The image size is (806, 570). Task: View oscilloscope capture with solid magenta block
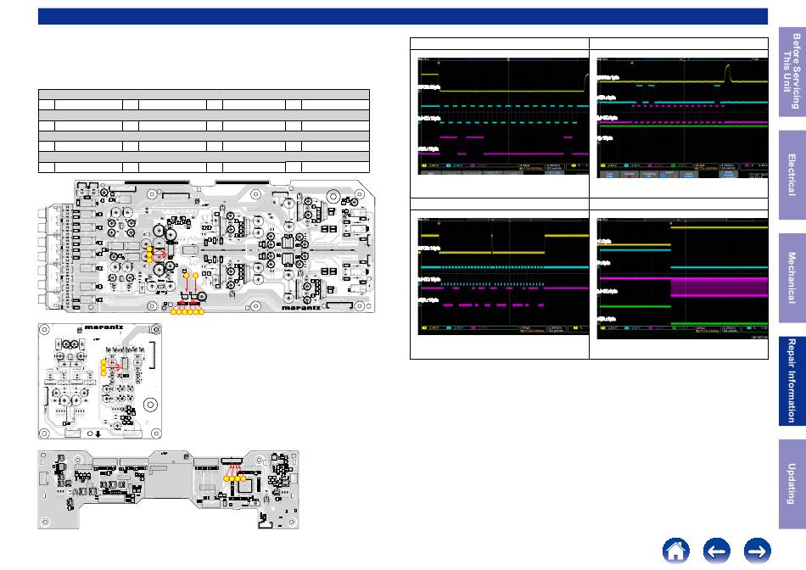pyautogui.click(x=682, y=278)
